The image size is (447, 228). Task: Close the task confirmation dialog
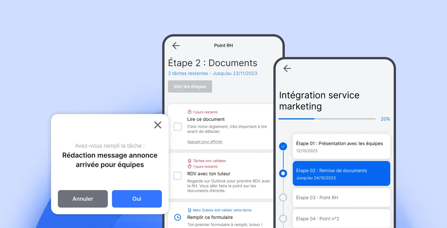click(158, 125)
